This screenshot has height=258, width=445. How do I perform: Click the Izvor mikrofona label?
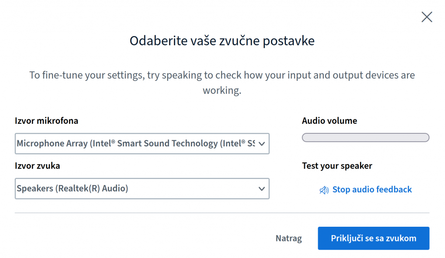pyautogui.click(x=46, y=121)
